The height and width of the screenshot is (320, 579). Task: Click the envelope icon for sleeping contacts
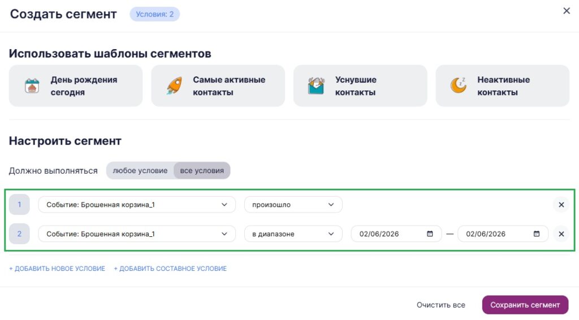316,86
